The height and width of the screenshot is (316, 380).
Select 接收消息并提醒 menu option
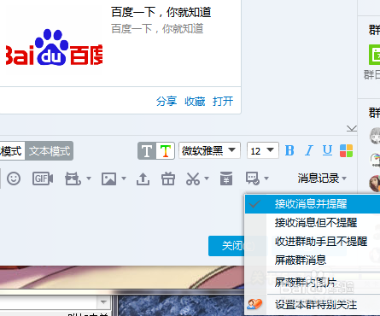point(313,204)
